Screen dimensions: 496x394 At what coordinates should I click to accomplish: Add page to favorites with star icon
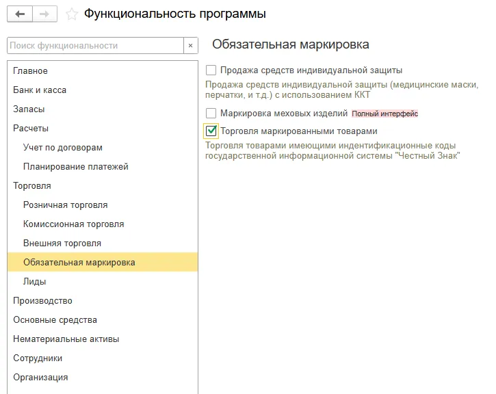[72, 14]
